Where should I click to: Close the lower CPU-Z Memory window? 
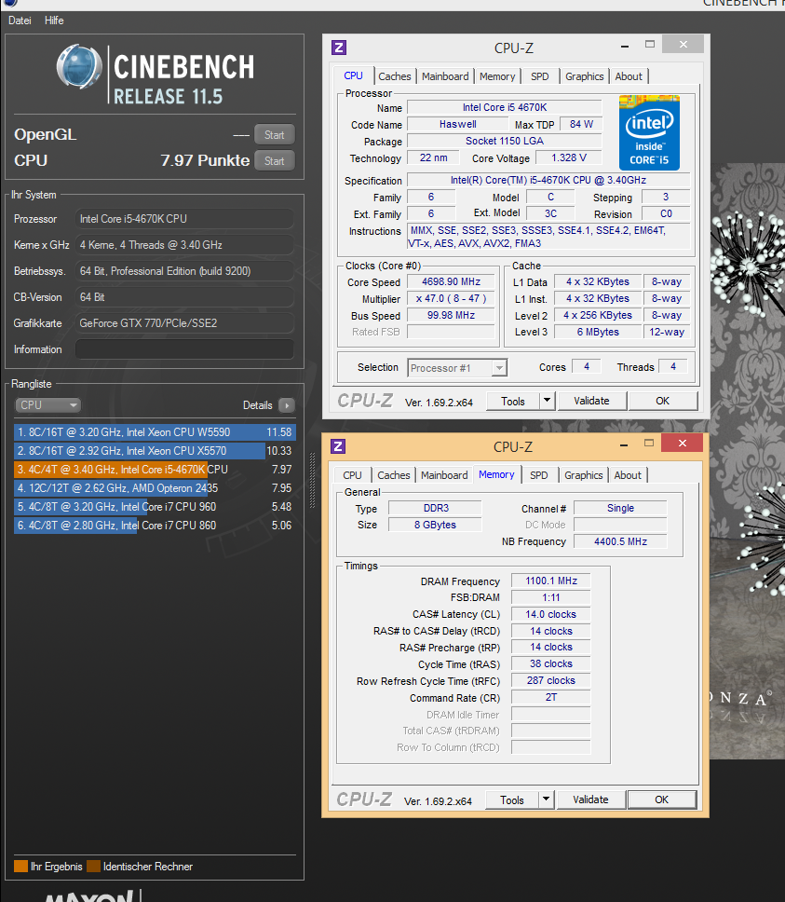[683, 443]
